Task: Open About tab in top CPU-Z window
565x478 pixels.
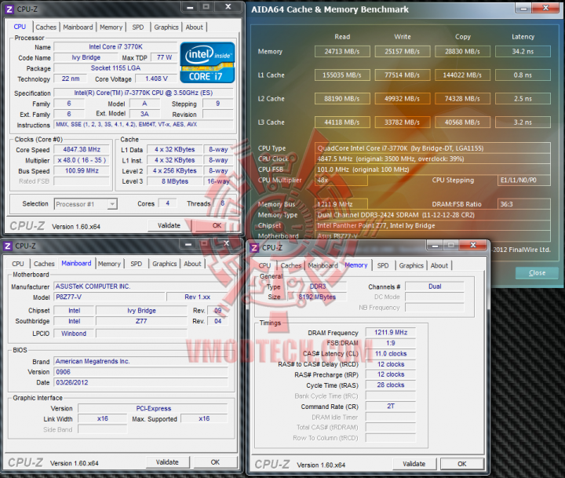Action: (195, 27)
